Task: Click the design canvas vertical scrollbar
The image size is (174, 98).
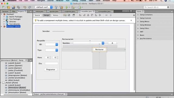Action: 135,57
